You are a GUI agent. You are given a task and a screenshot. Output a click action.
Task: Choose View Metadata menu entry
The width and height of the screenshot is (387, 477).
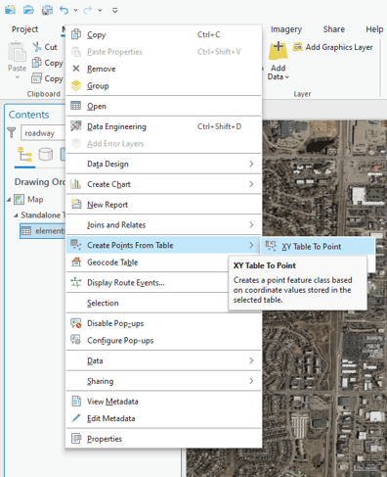point(163,402)
